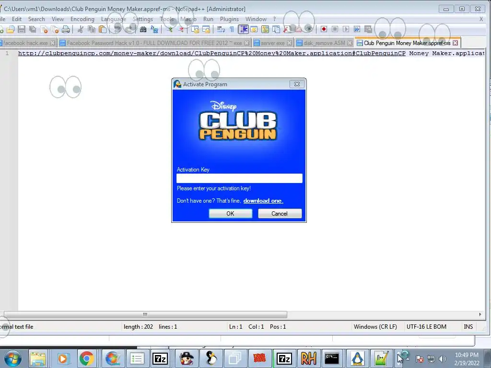Open the Edit menu
The height and width of the screenshot is (368, 491).
click(x=17, y=19)
